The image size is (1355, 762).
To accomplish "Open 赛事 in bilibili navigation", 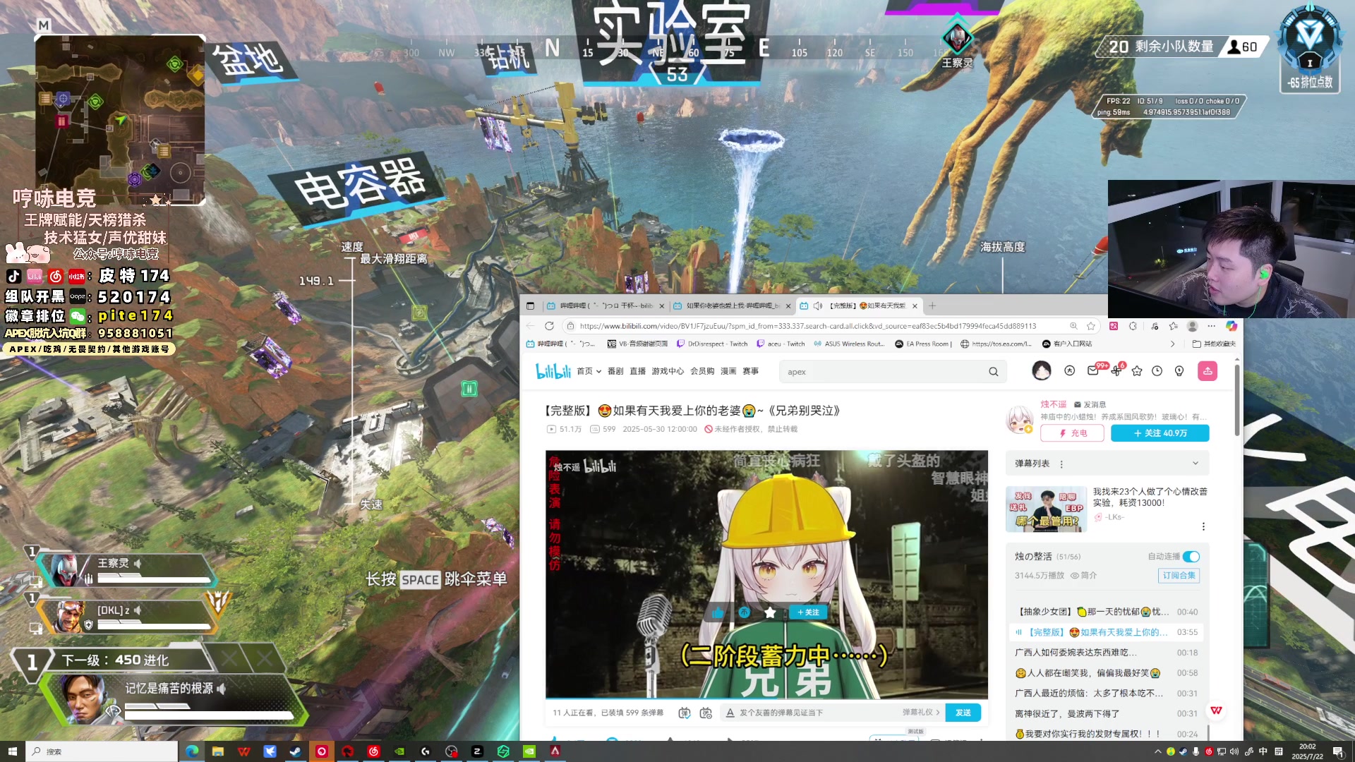I will tap(751, 371).
